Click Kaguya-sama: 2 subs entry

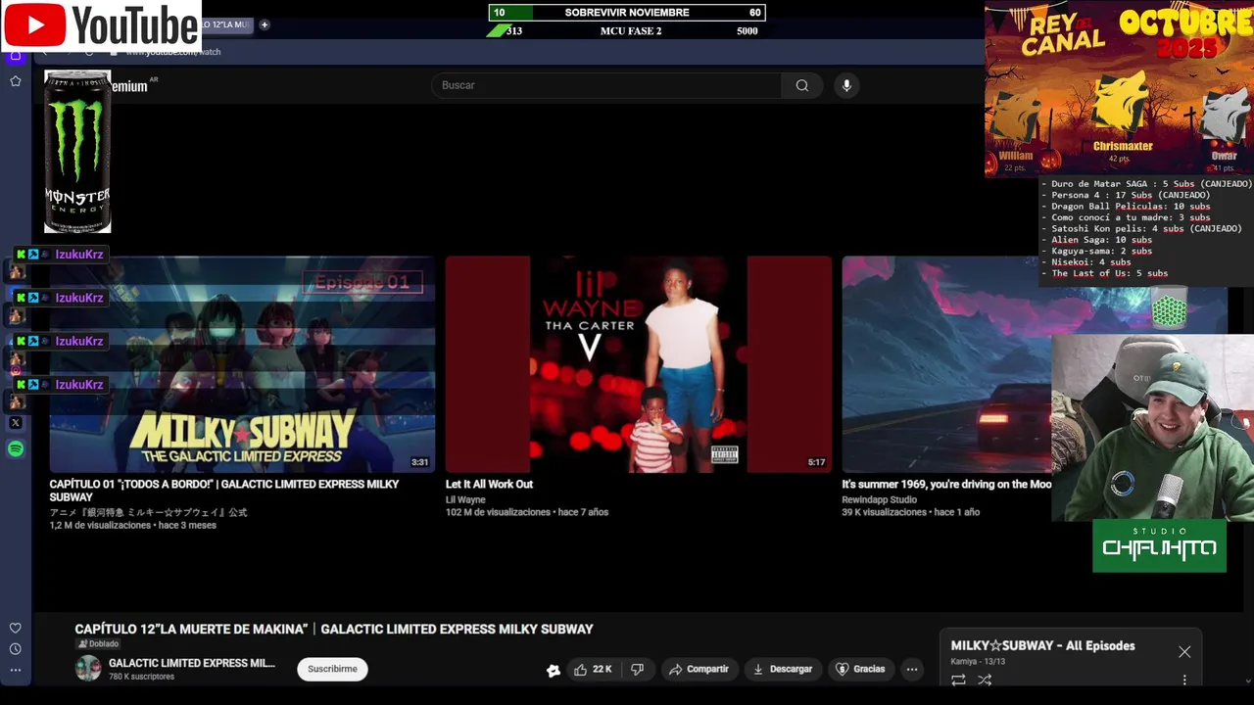tap(1101, 252)
